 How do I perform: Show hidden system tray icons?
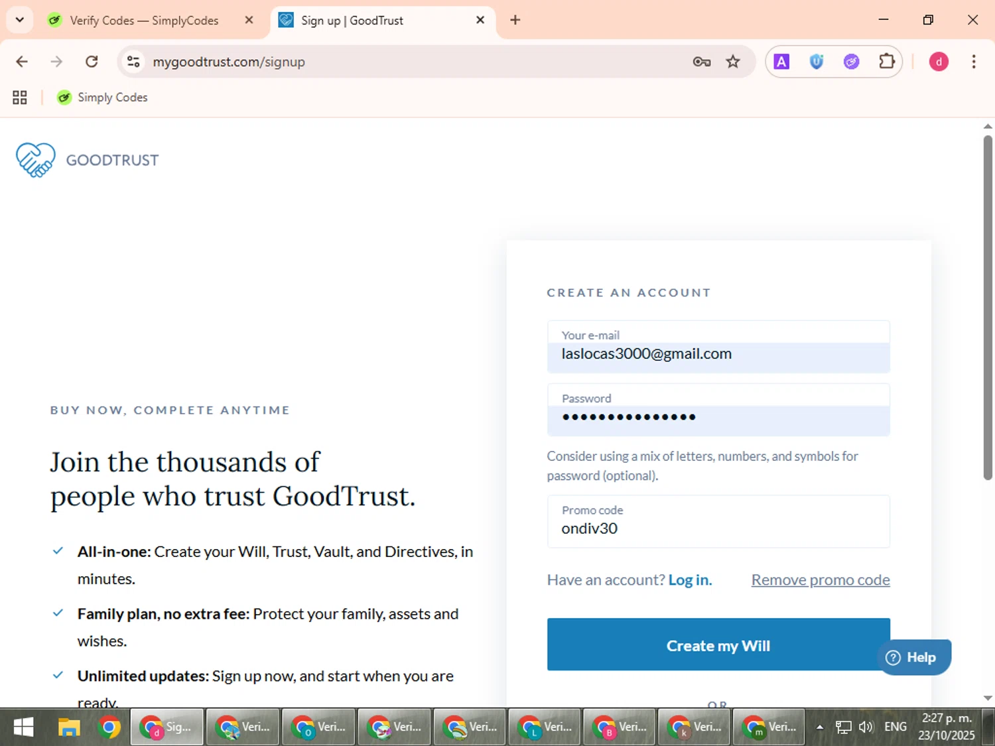tap(820, 727)
